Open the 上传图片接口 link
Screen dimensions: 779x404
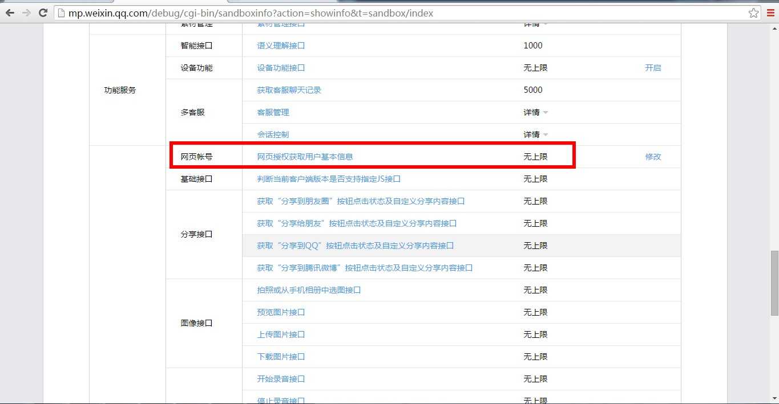pos(281,334)
